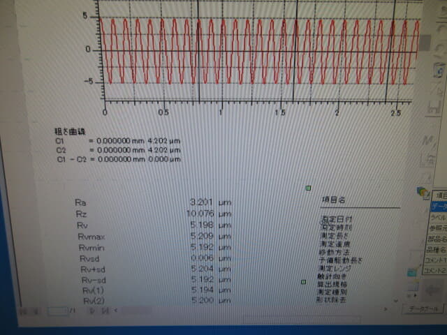447x335 pixels.
Task: Click the stacked colored layers icon beside the list
Action: [423, 193]
